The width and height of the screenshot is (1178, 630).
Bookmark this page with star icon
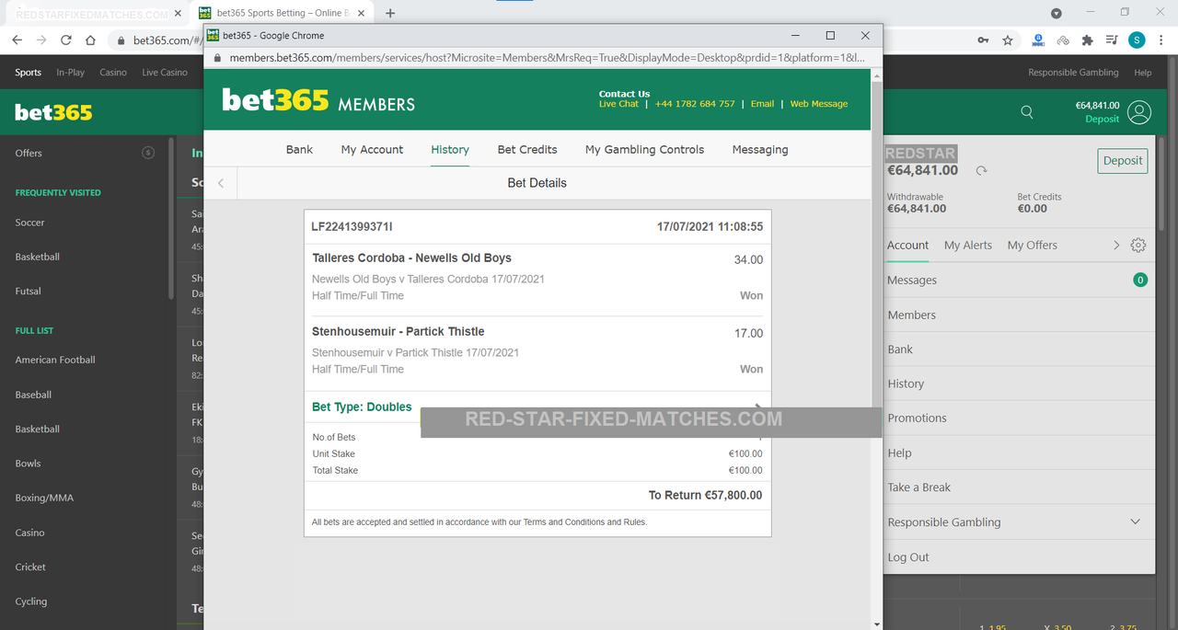point(1008,40)
